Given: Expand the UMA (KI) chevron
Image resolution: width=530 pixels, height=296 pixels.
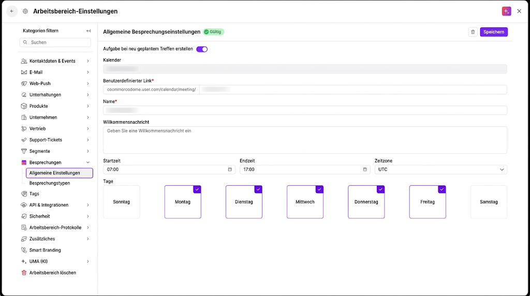Looking at the screenshot, I should click(x=88, y=261).
